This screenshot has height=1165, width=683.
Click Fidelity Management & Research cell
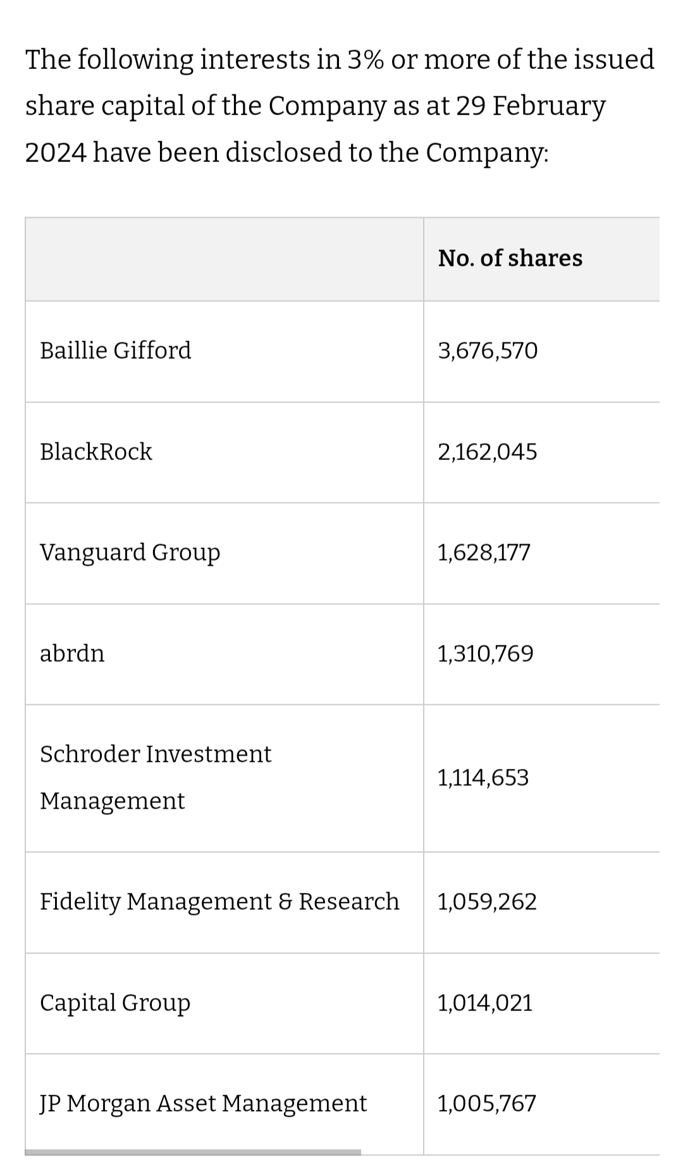(x=219, y=901)
